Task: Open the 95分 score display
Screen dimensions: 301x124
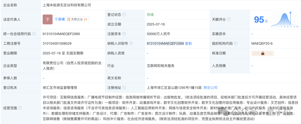Action: point(261,20)
